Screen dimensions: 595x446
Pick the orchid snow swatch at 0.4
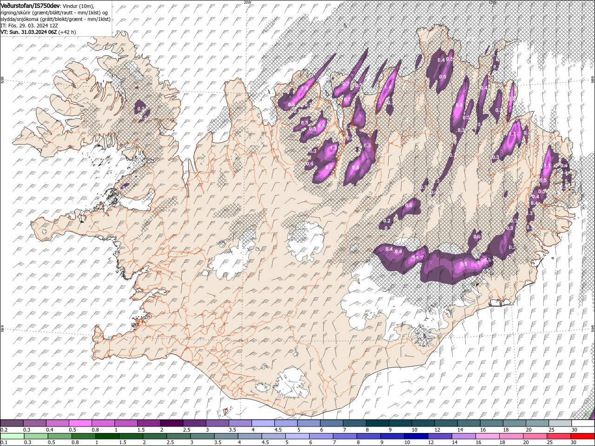[57, 423]
